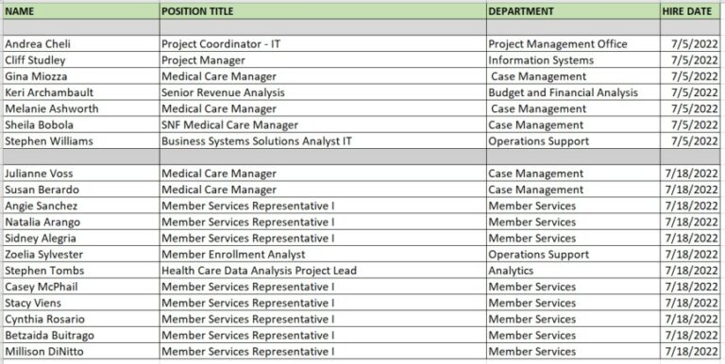
Task: Click the DEPARTMENT column header
Action: (573, 11)
